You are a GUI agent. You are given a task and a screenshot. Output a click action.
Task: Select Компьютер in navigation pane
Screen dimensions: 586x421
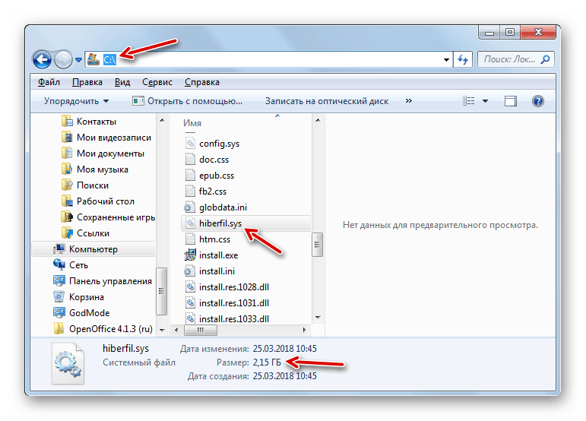click(93, 249)
